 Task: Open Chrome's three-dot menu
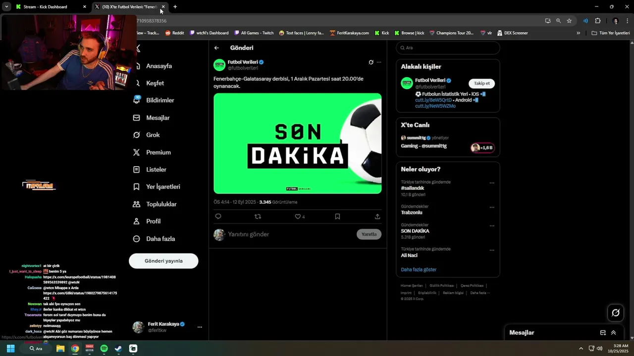pos(628,21)
